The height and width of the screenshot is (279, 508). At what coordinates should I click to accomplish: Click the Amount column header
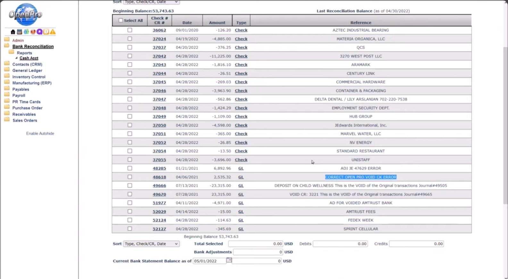point(217,23)
